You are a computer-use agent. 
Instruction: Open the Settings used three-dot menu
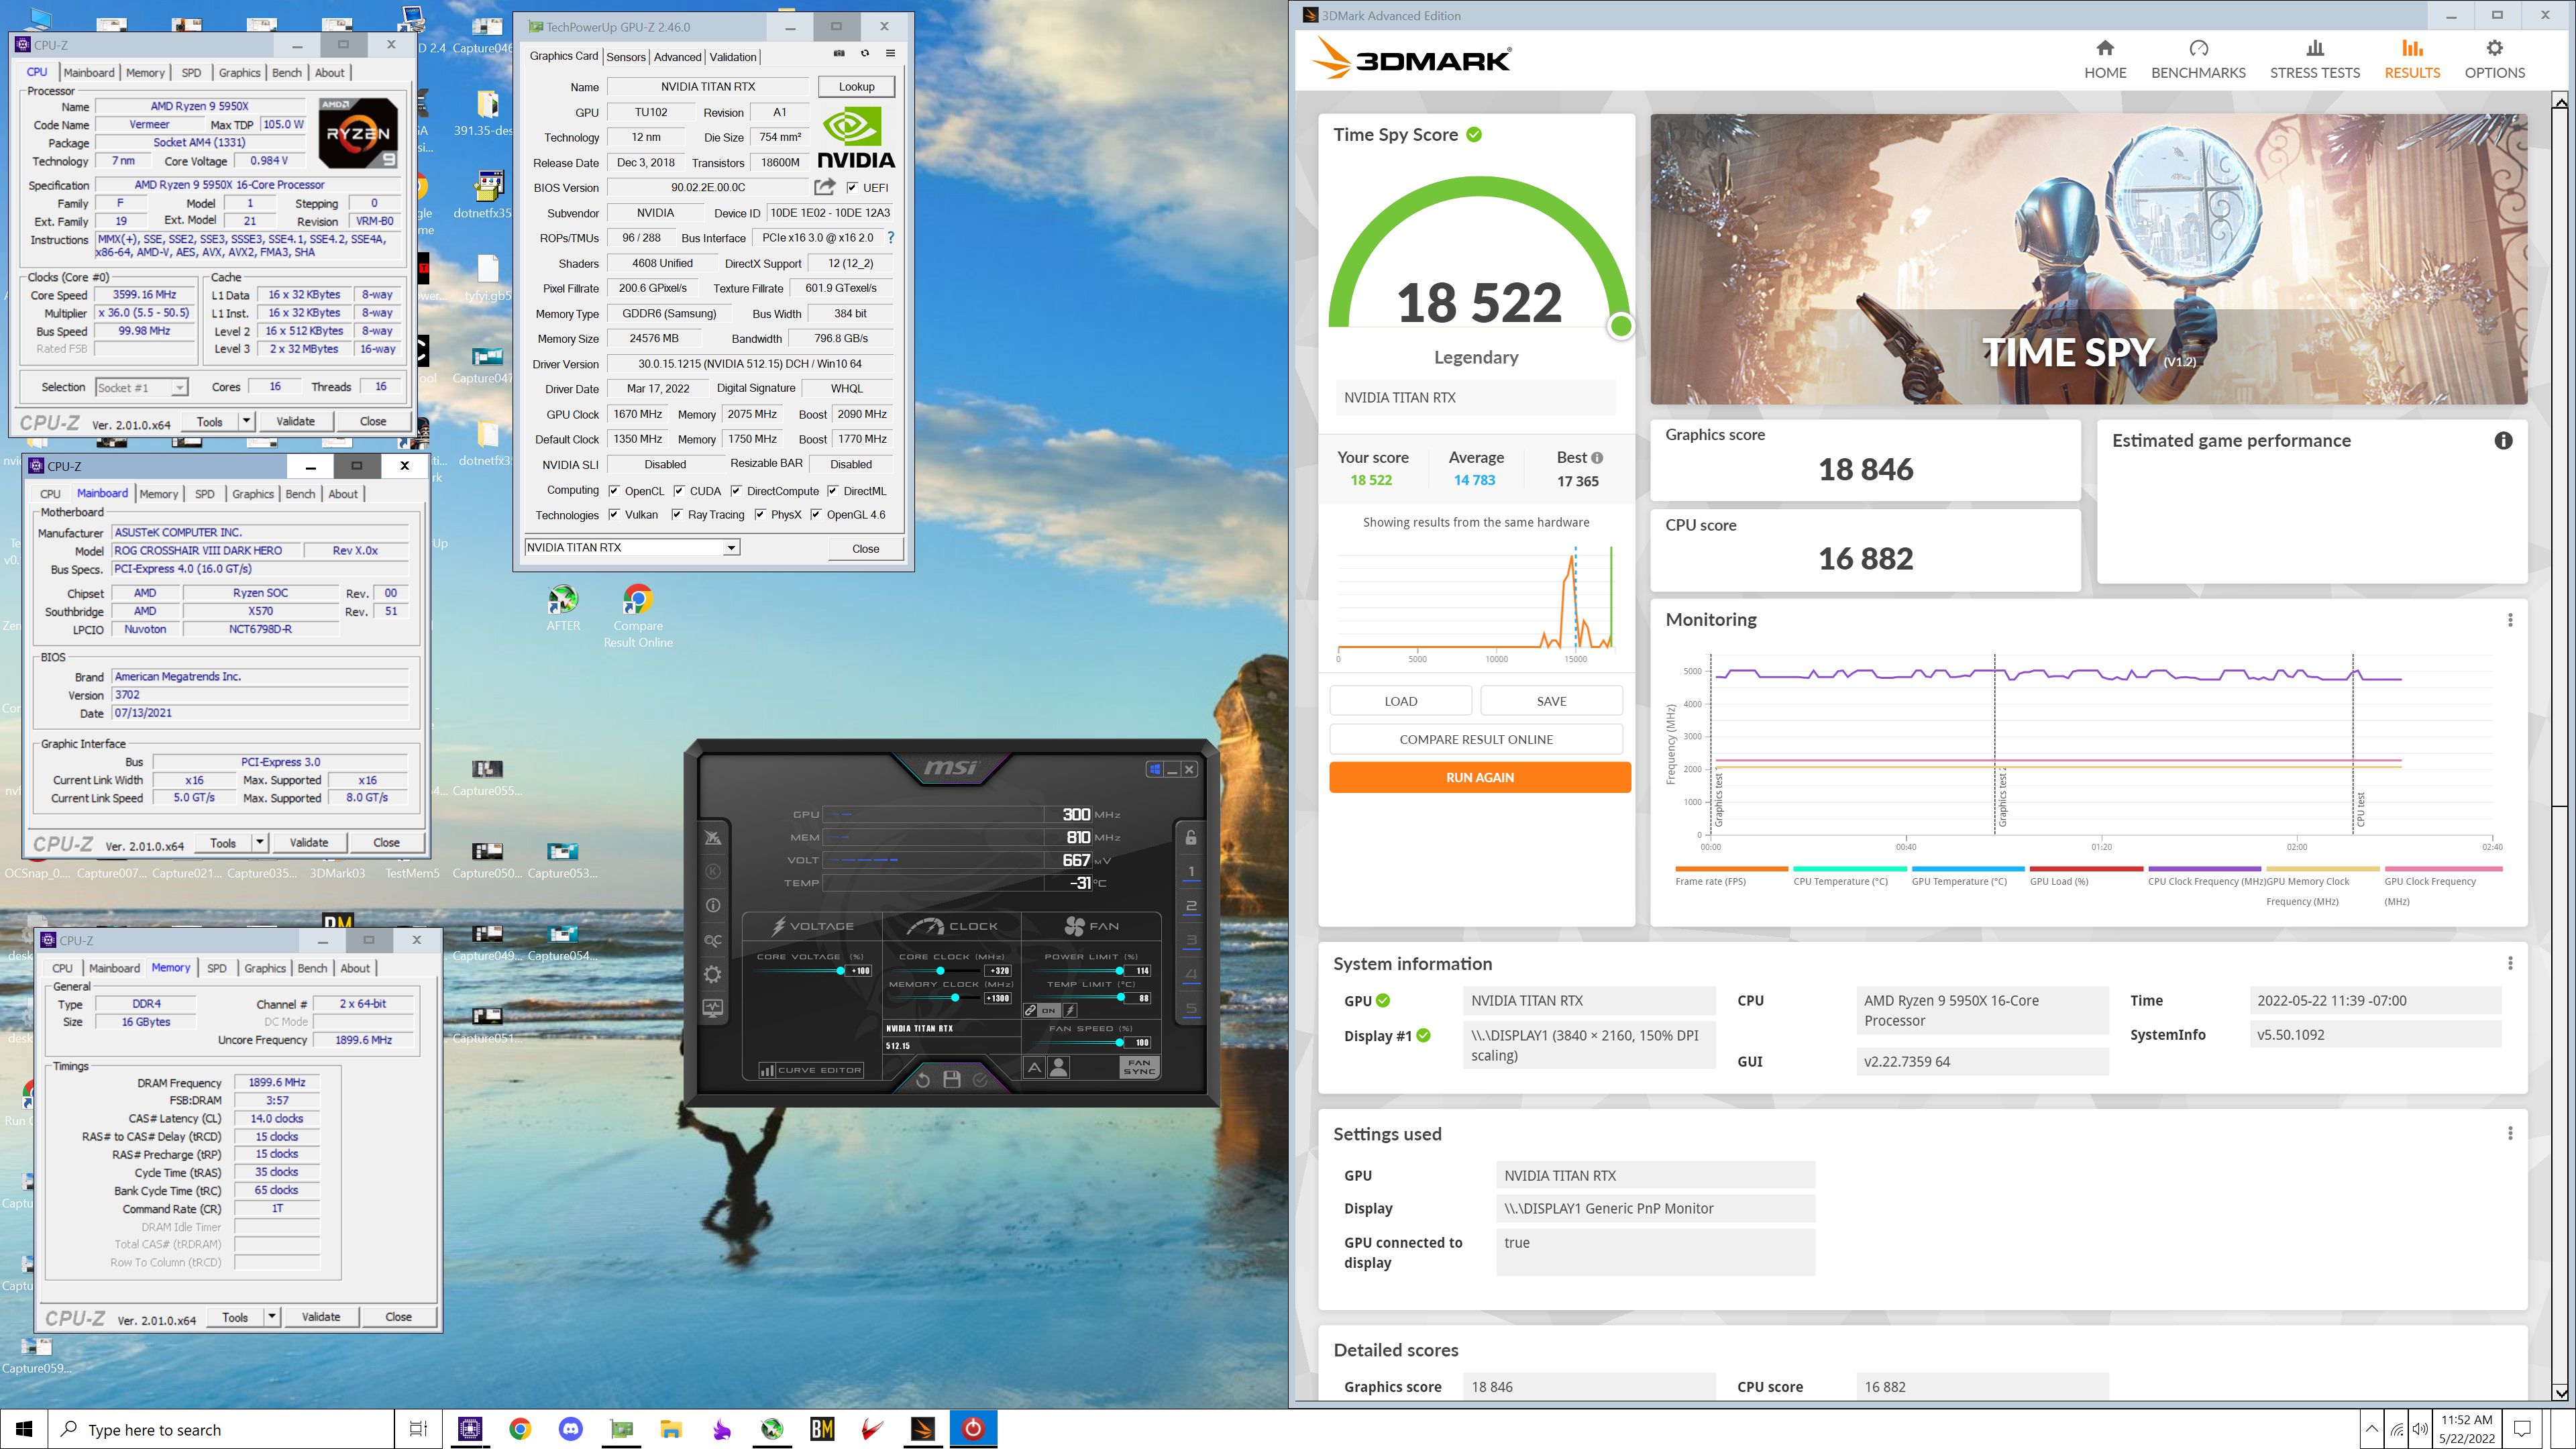click(2510, 1133)
